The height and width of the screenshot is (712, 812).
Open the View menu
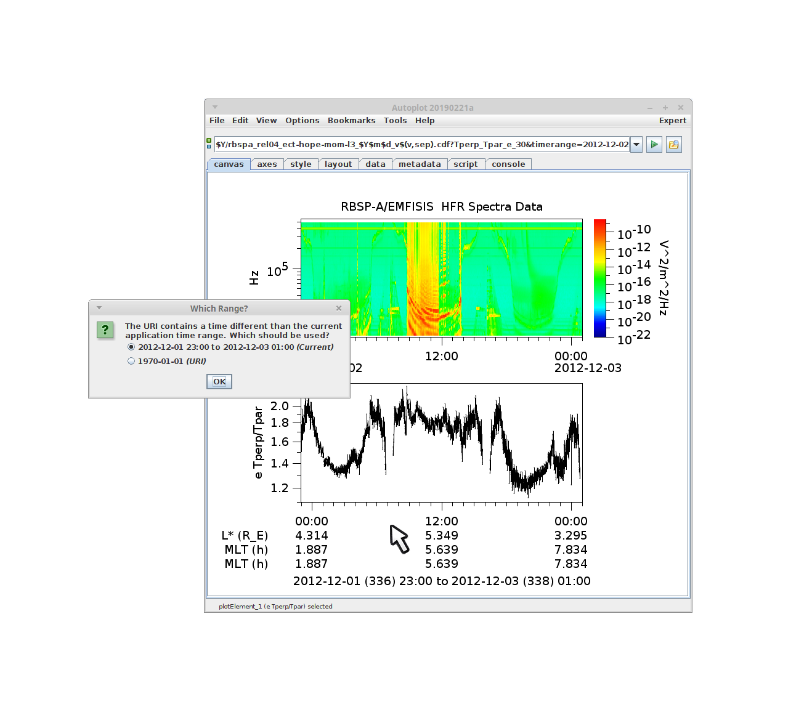267,121
